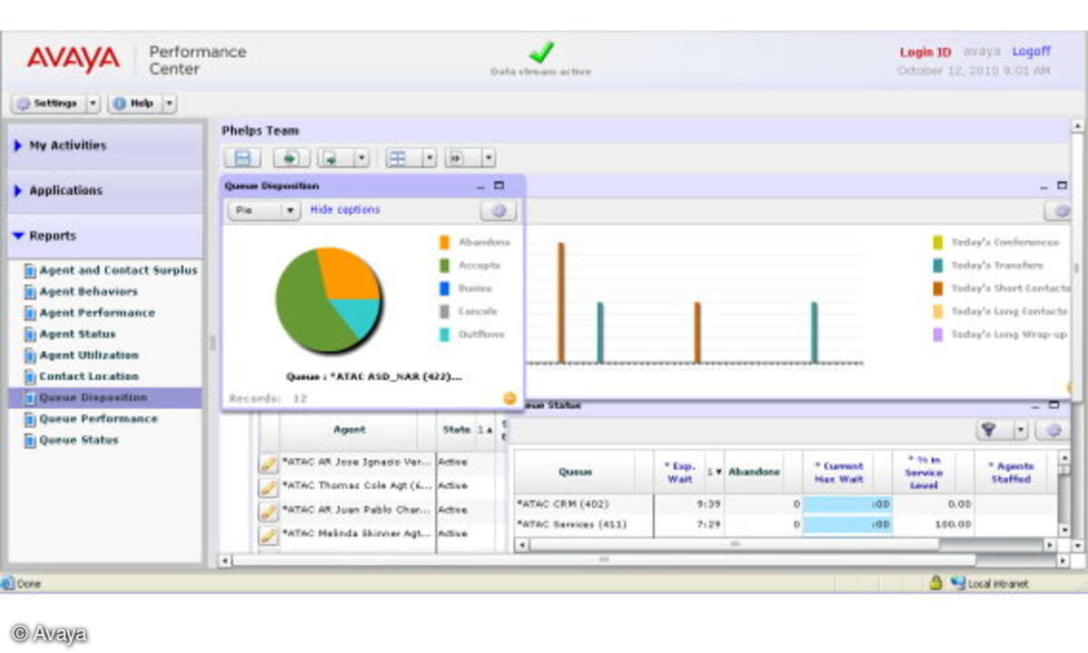This screenshot has height=653, width=1088.
Task: Click the Queue Status report icon
Action: [x=30, y=441]
